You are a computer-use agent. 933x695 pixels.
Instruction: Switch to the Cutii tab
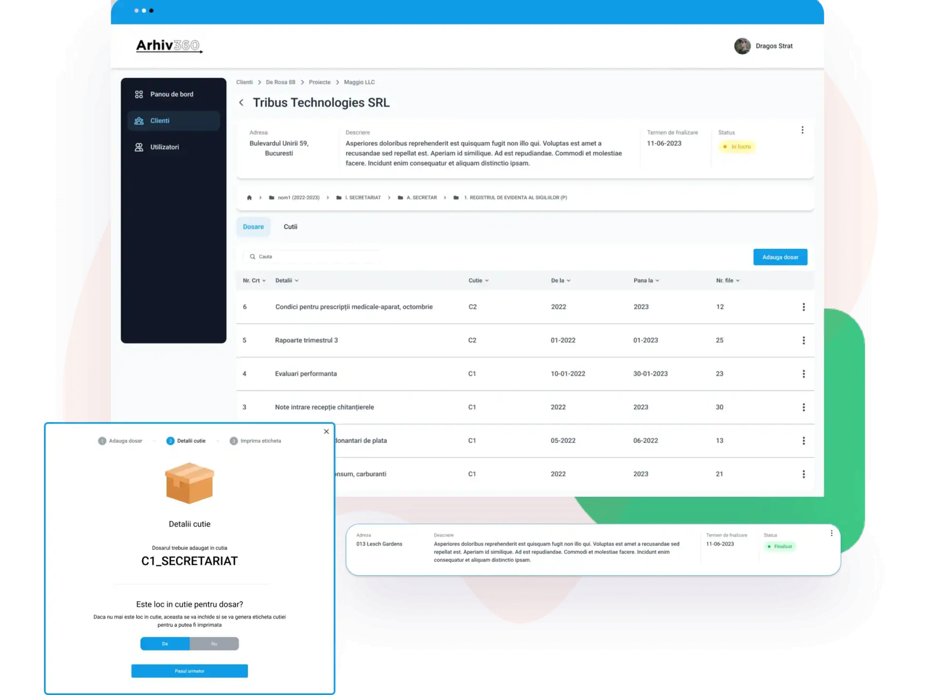pyautogui.click(x=290, y=227)
